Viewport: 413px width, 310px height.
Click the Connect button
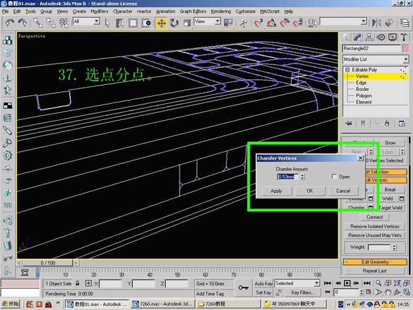point(375,217)
